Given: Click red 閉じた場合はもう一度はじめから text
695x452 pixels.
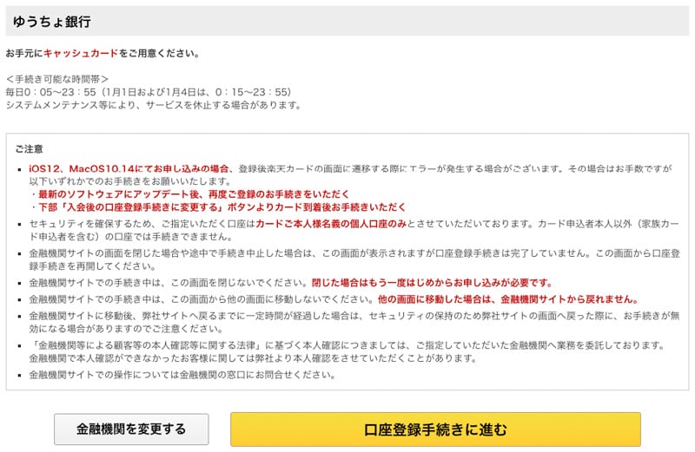Looking at the screenshot, I should tap(433, 283).
